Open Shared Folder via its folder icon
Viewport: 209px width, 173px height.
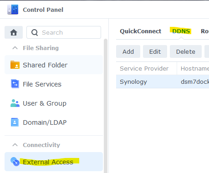click(x=15, y=65)
